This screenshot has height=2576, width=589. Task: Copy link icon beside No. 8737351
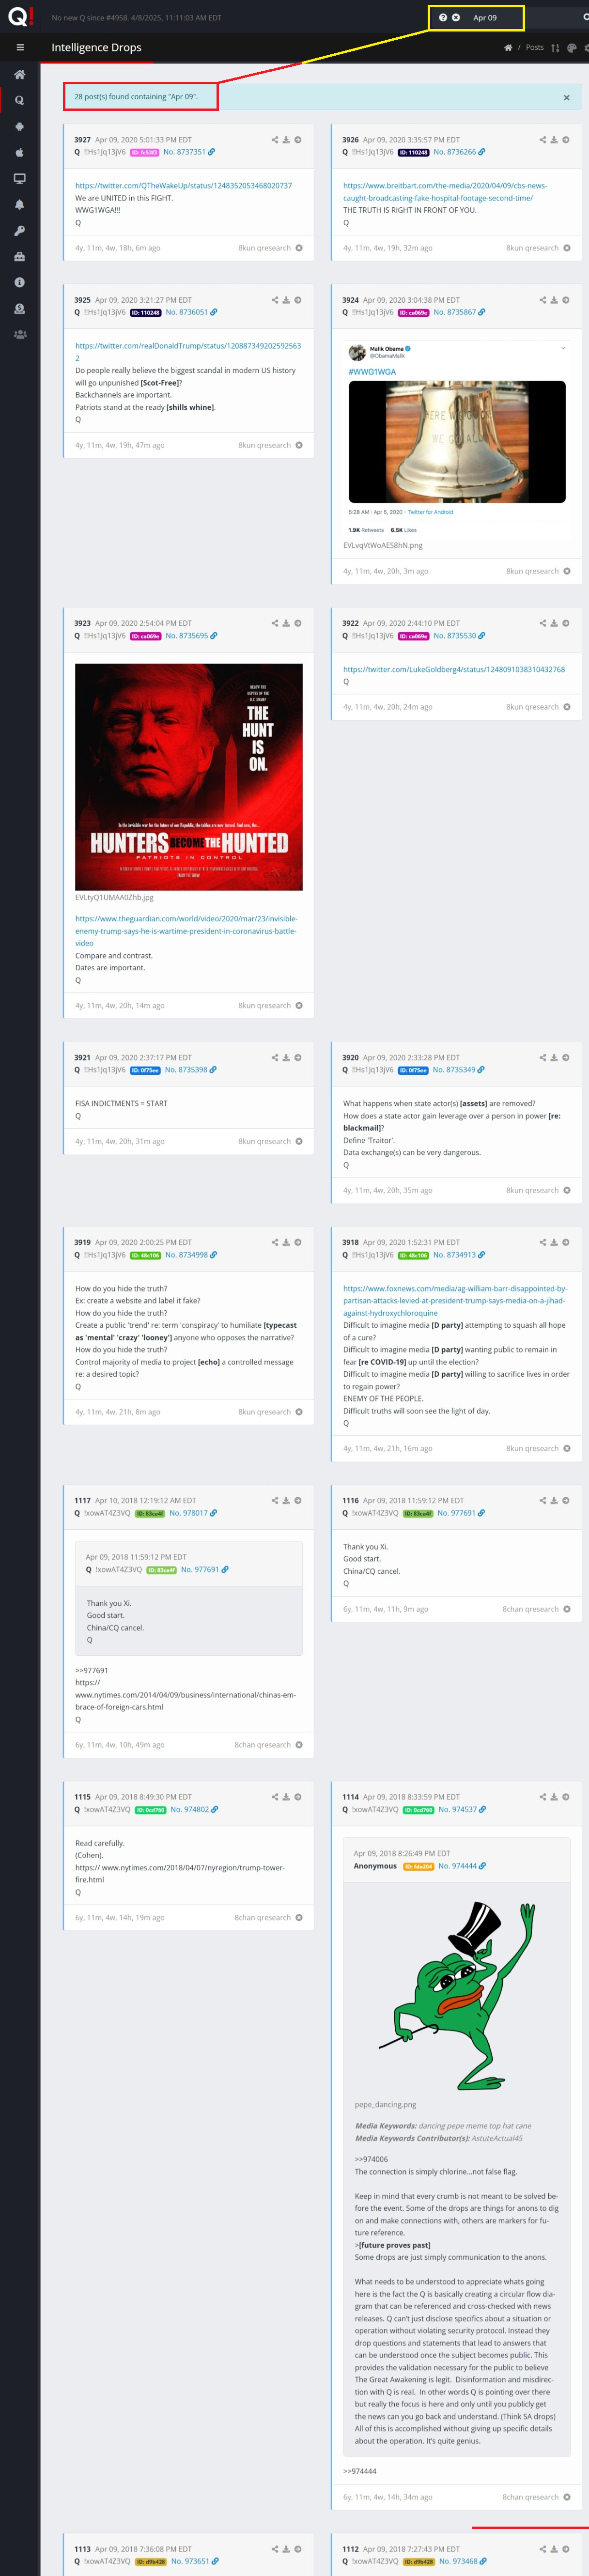(211, 152)
